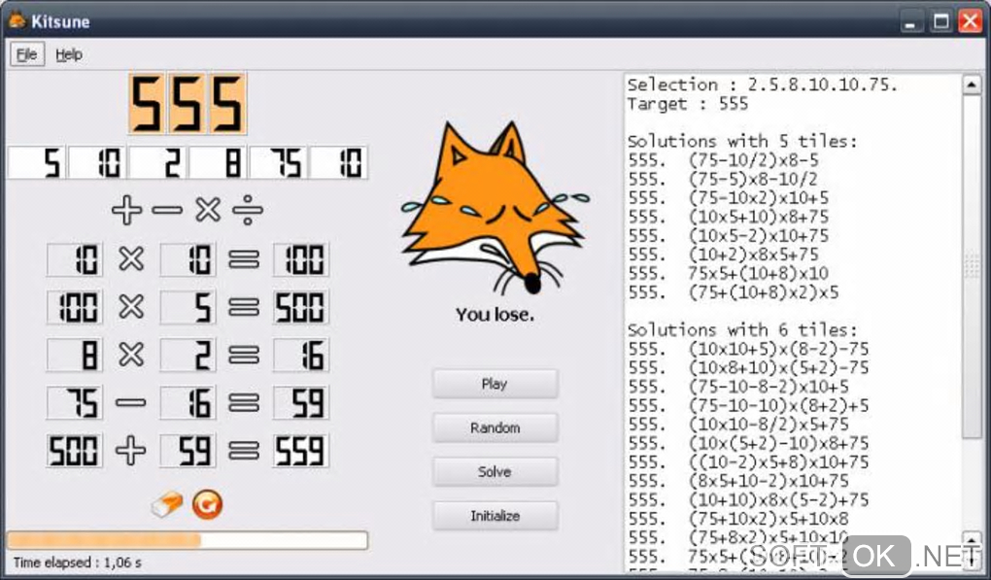The image size is (991, 580).
Task: Click the multiply sign in 10 × 10 row
Action: tap(131, 259)
